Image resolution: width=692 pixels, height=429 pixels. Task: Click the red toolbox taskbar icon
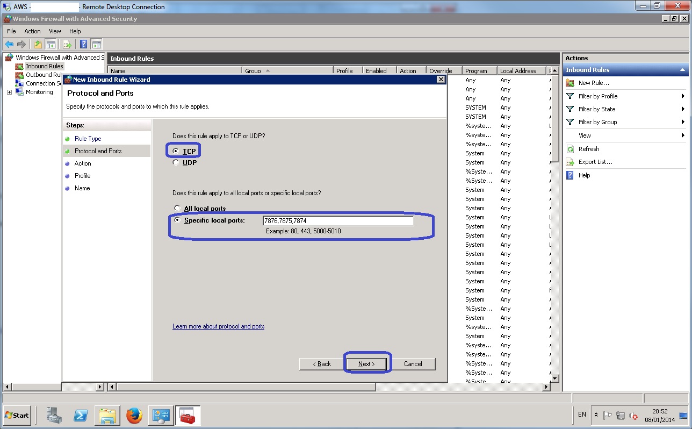coord(188,416)
